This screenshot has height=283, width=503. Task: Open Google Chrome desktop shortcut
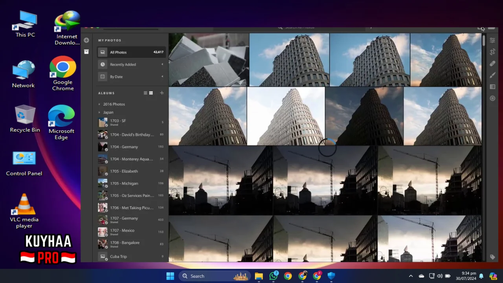(x=63, y=74)
